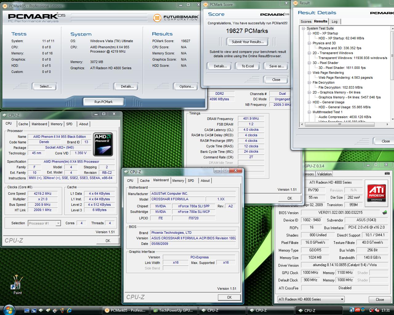This screenshot has width=394, height=315.
Task: Click the DRAM Frequency 401.9 MHz value
Action: click(x=251, y=118)
